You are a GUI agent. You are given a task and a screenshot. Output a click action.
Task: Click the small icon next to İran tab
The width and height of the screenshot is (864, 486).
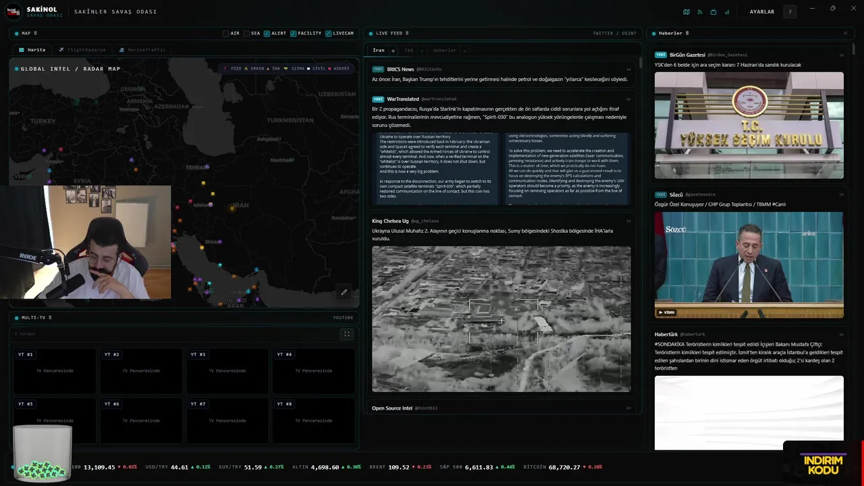[x=393, y=51]
